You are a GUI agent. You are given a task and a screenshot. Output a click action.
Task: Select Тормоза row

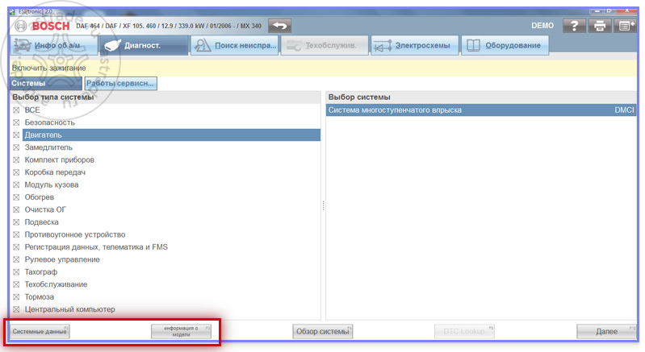point(171,296)
